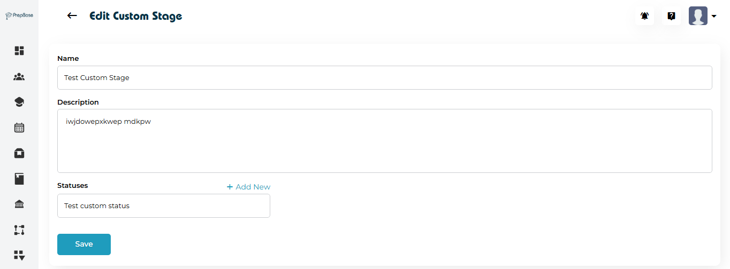The height and width of the screenshot is (269, 730).
Task: Focus the Name input field
Action: click(x=384, y=78)
